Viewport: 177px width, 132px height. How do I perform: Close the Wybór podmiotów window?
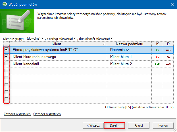click(x=172, y=4)
